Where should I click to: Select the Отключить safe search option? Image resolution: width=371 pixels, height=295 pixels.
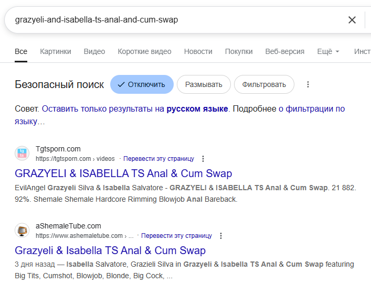[142, 84]
